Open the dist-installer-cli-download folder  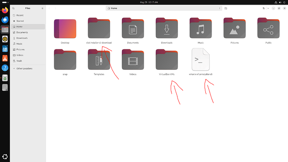tap(99, 28)
